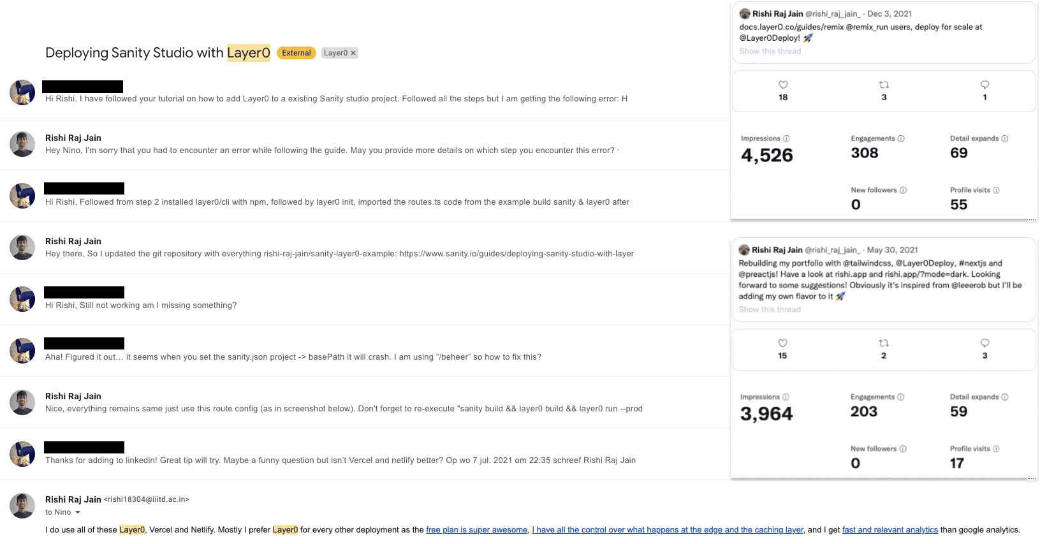1040x544 pixels.
Task: Open 'free plan is super awesome' link
Action: 477,530
